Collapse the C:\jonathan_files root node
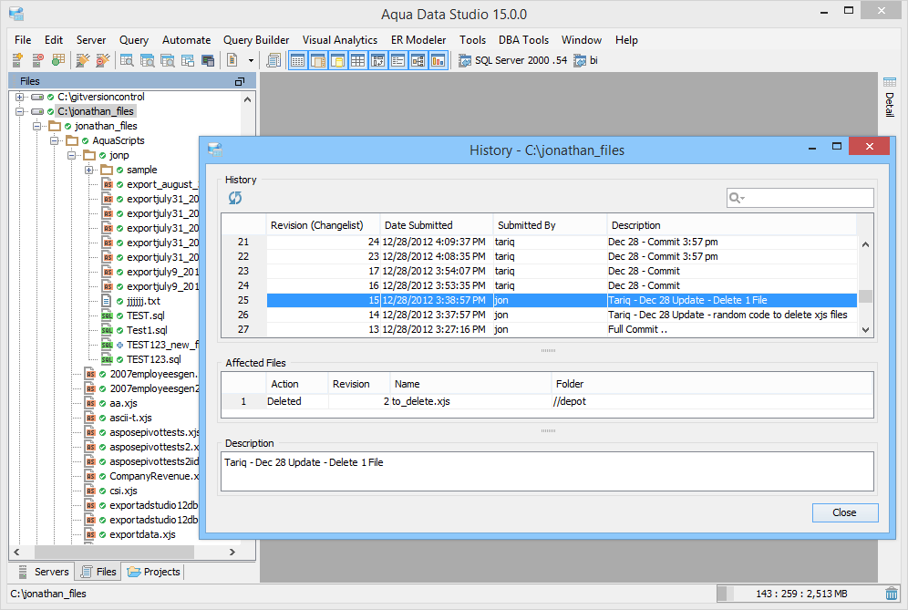This screenshot has width=908, height=610. pyautogui.click(x=20, y=111)
